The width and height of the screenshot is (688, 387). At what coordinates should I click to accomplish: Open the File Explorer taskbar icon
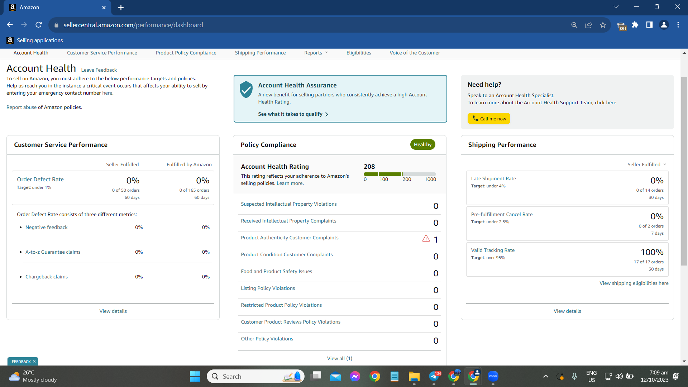[414, 376]
